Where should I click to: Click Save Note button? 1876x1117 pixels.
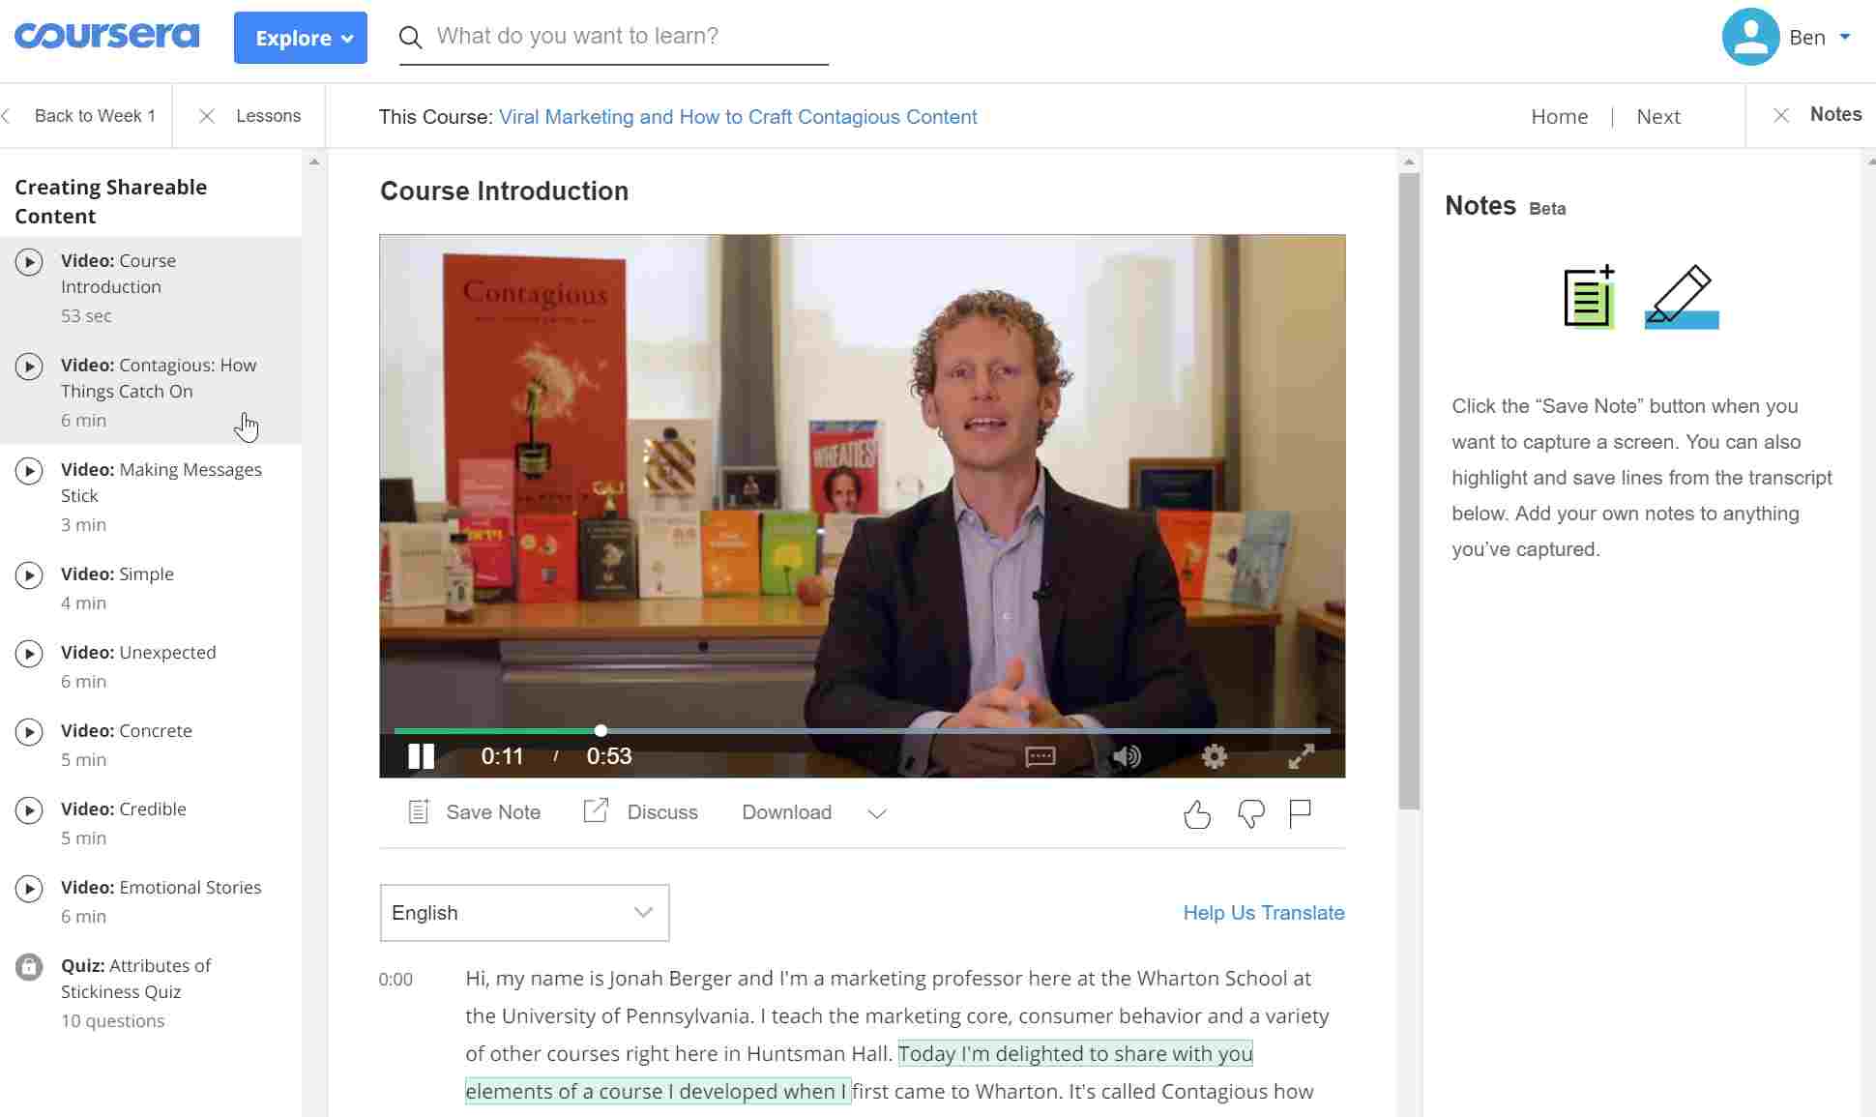(475, 812)
